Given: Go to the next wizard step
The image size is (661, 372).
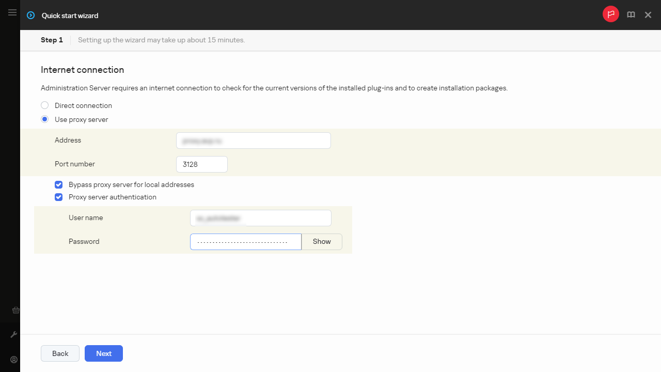Looking at the screenshot, I should [103, 353].
